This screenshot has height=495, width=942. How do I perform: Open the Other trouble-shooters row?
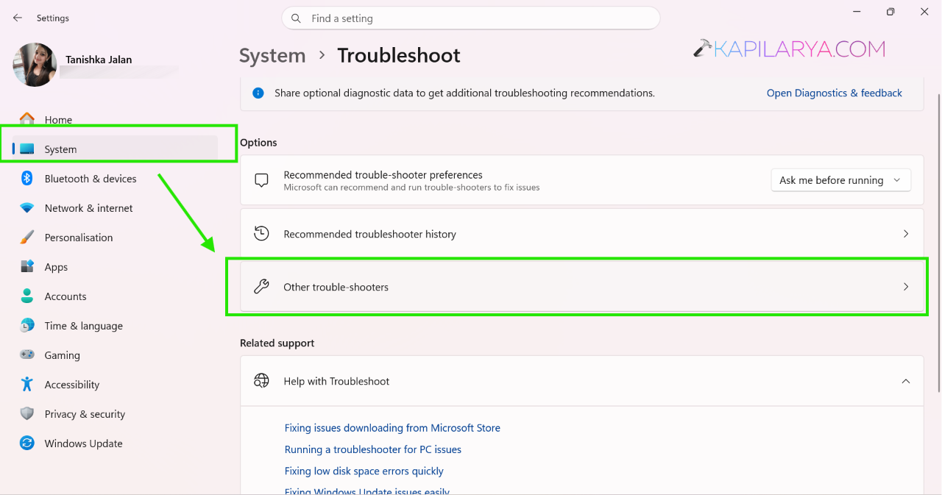tap(581, 287)
